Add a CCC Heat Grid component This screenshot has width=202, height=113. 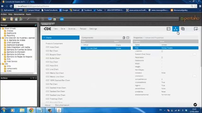tap(52, 66)
